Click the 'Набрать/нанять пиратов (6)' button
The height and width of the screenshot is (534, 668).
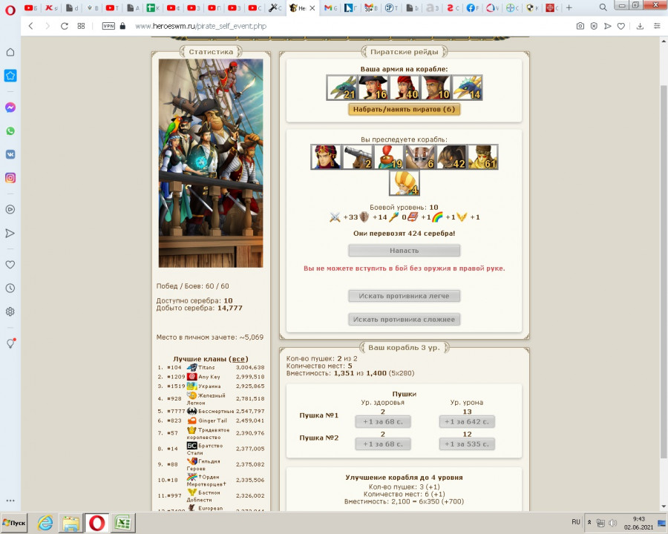pyautogui.click(x=405, y=110)
